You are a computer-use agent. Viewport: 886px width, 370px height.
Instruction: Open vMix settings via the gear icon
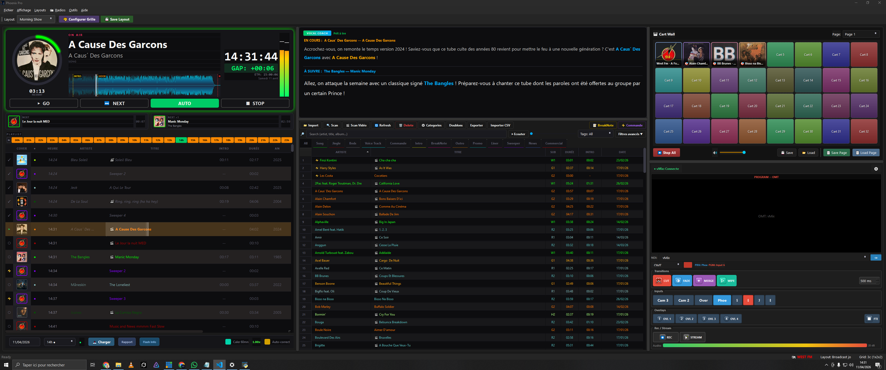(876, 169)
